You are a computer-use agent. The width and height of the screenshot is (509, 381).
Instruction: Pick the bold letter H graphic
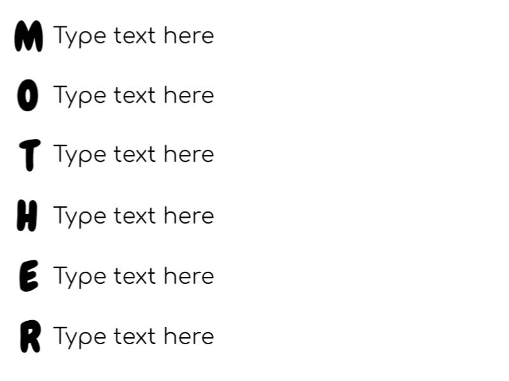click(27, 217)
